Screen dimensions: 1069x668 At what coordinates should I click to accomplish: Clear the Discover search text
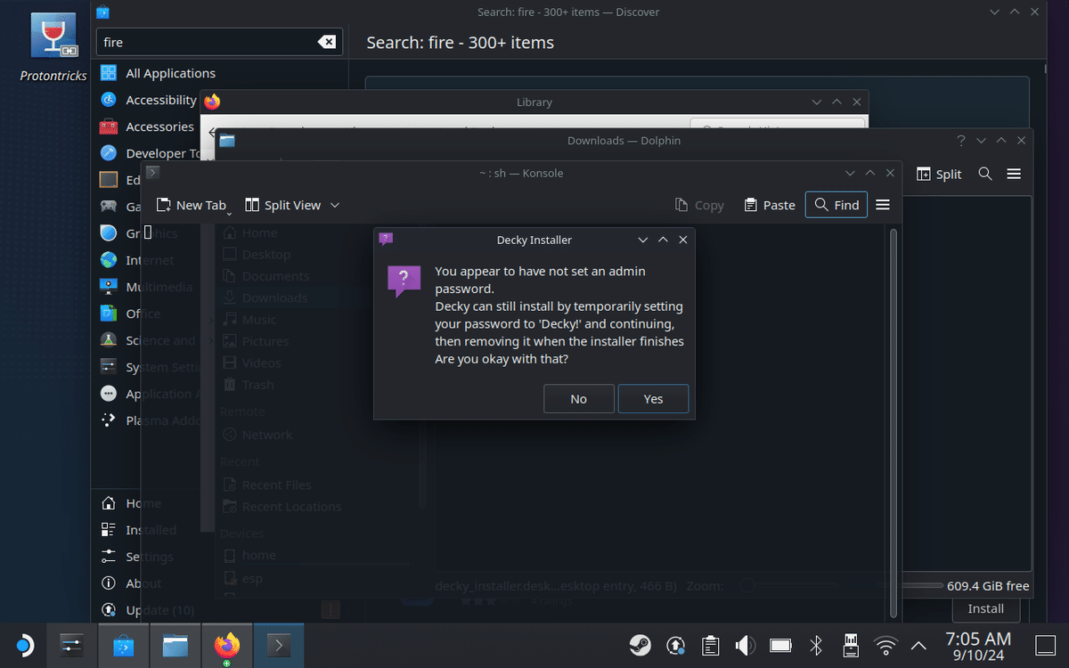pyautogui.click(x=327, y=42)
